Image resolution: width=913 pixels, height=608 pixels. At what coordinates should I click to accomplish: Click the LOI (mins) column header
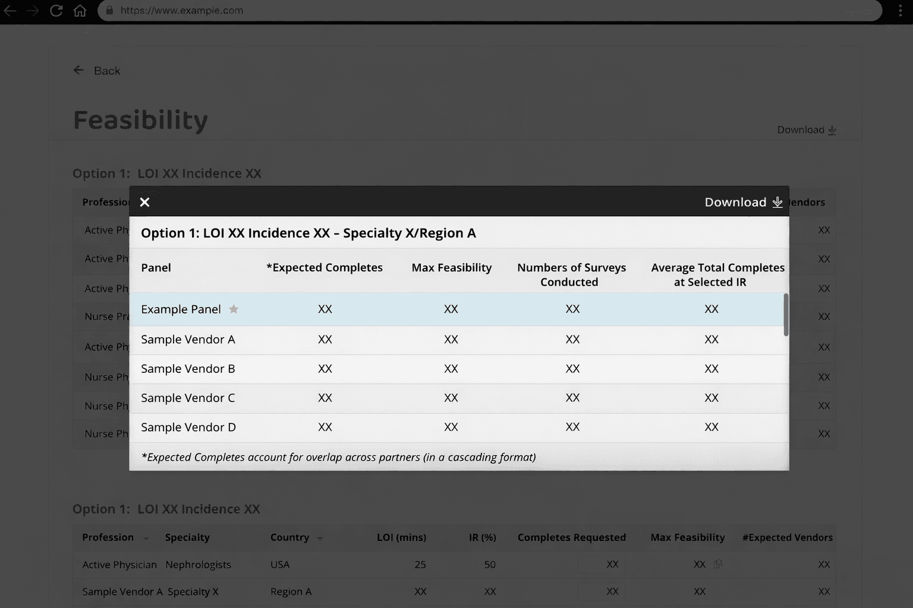tap(401, 537)
